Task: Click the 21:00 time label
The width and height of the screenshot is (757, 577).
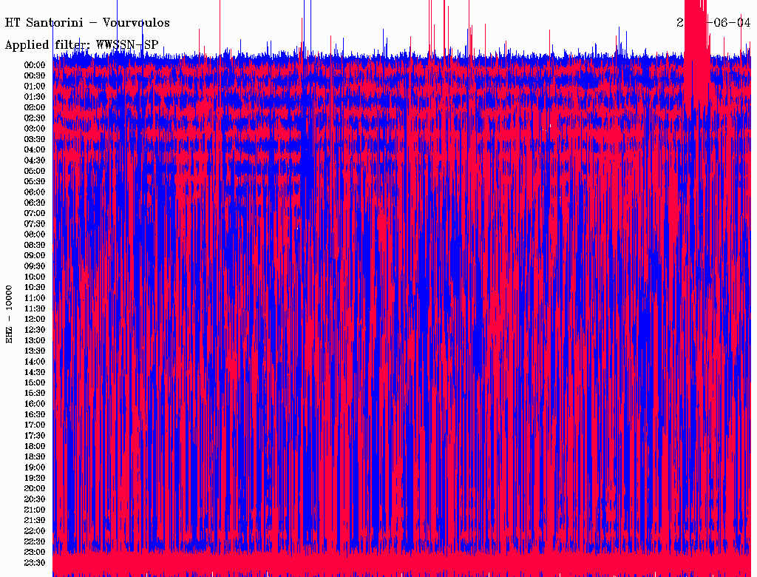Action: [35, 510]
